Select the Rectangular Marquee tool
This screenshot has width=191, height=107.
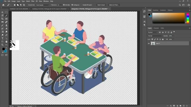[6, 12]
